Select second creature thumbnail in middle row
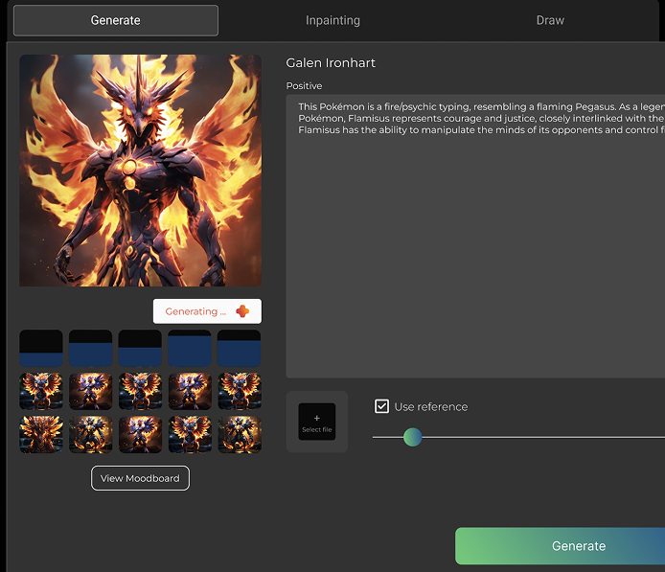Viewport: 665px width, 572px height. pyautogui.click(x=91, y=391)
